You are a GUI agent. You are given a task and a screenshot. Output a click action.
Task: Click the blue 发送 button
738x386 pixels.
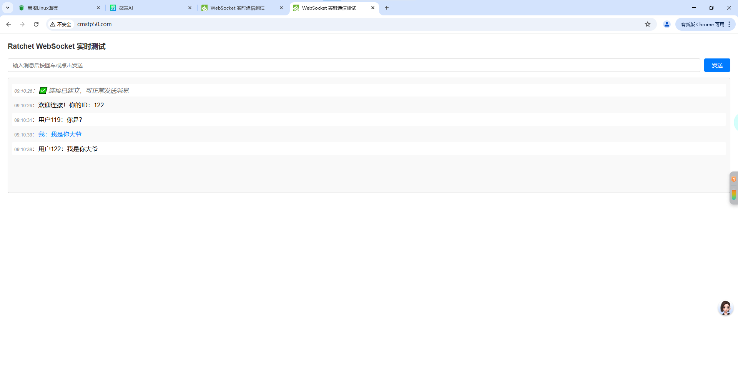(717, 65)
